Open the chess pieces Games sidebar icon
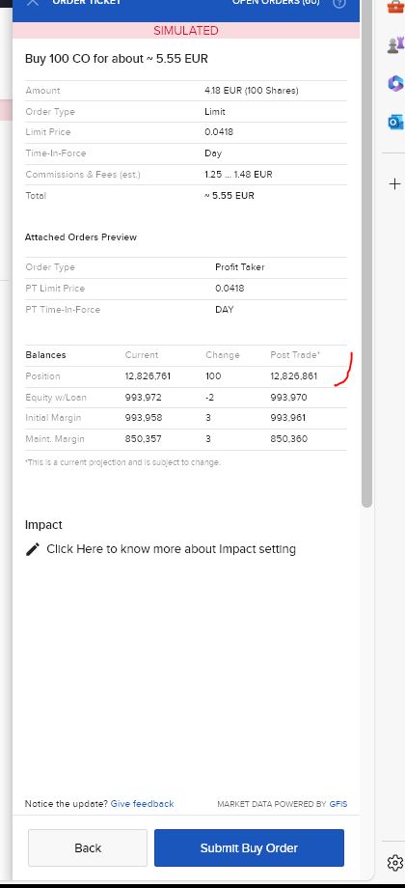Viewport: 405px width, 888px height. click(x=394, y=45)
